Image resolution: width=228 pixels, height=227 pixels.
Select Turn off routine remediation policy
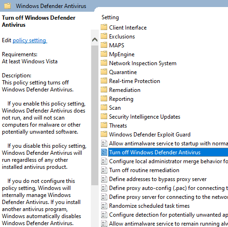coord(144,170)
